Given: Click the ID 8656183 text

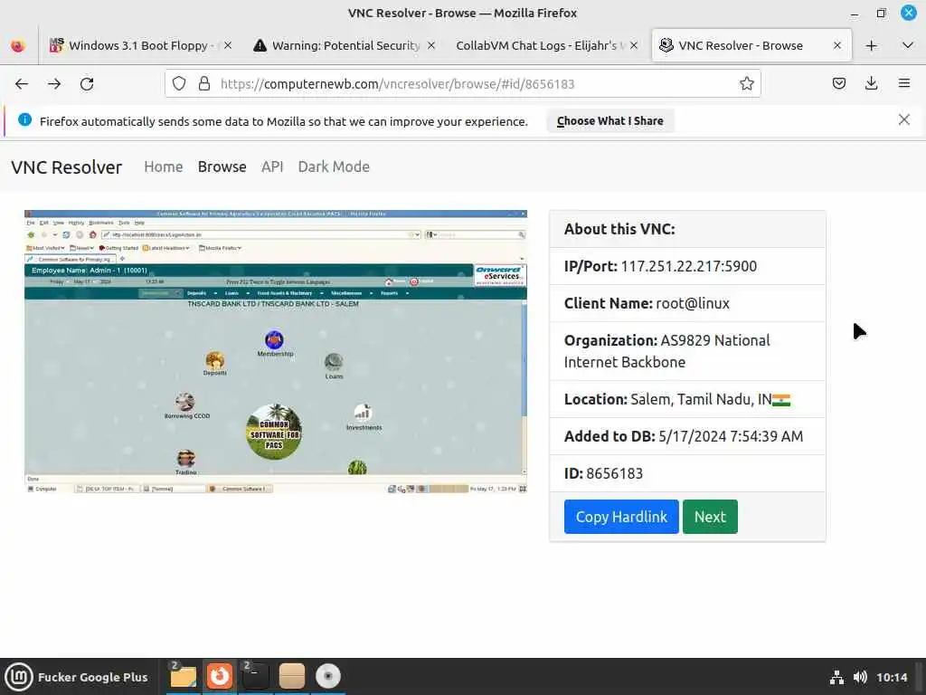Looking at the screenshot, I should pos(603,473).
